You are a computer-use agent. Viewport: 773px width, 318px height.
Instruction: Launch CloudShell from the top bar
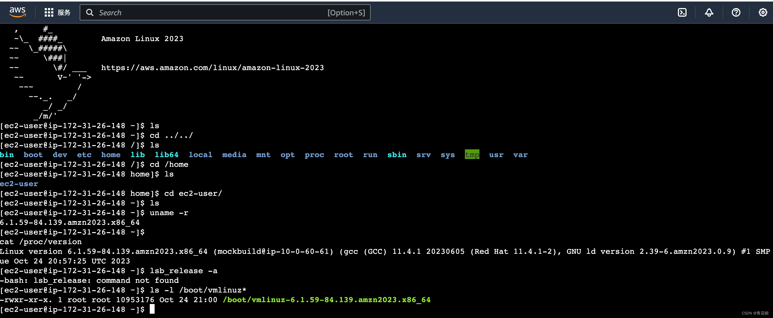point(682,12)
